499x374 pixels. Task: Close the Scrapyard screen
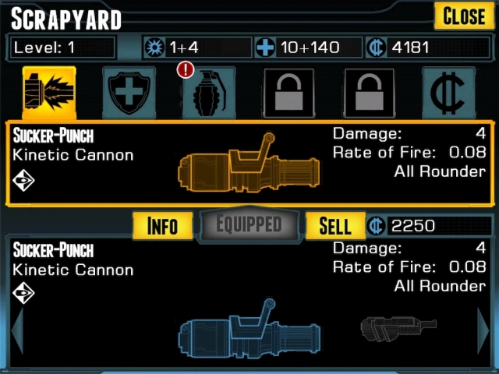point(465,16)
